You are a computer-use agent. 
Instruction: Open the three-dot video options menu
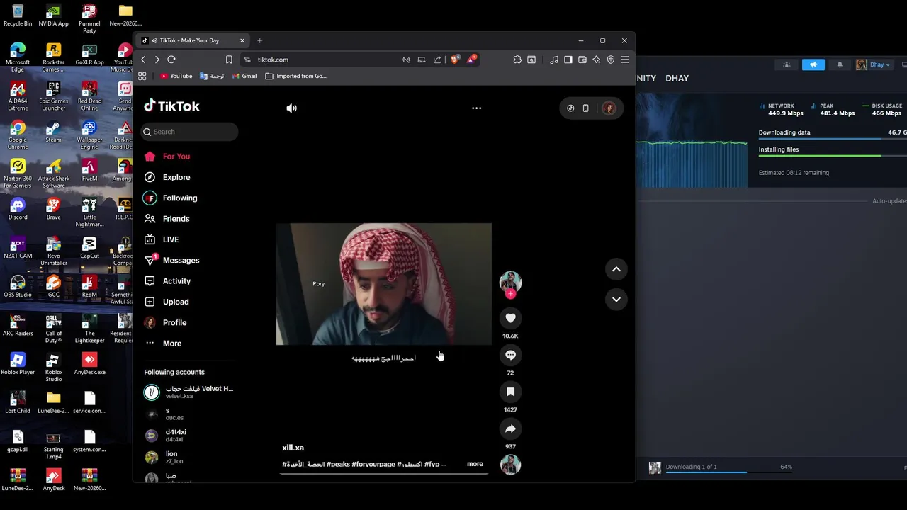tap(476, 108)
